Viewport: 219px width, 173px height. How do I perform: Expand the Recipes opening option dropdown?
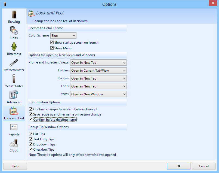[98, 78]
